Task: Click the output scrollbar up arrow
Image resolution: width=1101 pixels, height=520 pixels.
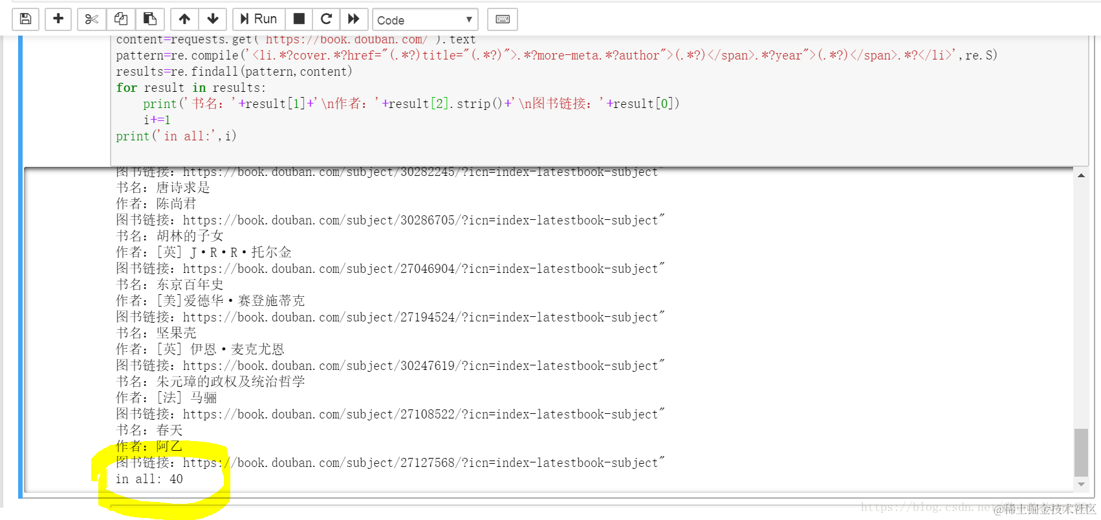Action: (1081, 175)
